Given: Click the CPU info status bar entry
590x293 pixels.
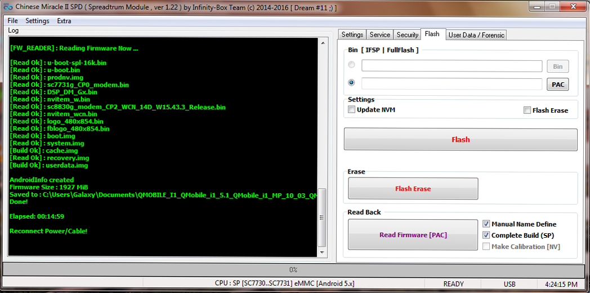Looking at the screenshot, I should click(x=285, y=284).
